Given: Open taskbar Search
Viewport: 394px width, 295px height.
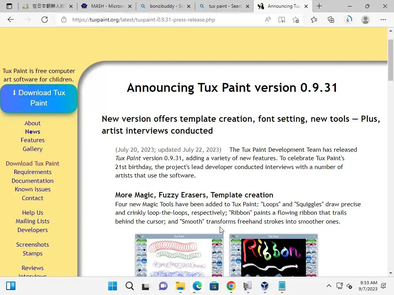Looking at the screenshot, I should coord(130,286).
